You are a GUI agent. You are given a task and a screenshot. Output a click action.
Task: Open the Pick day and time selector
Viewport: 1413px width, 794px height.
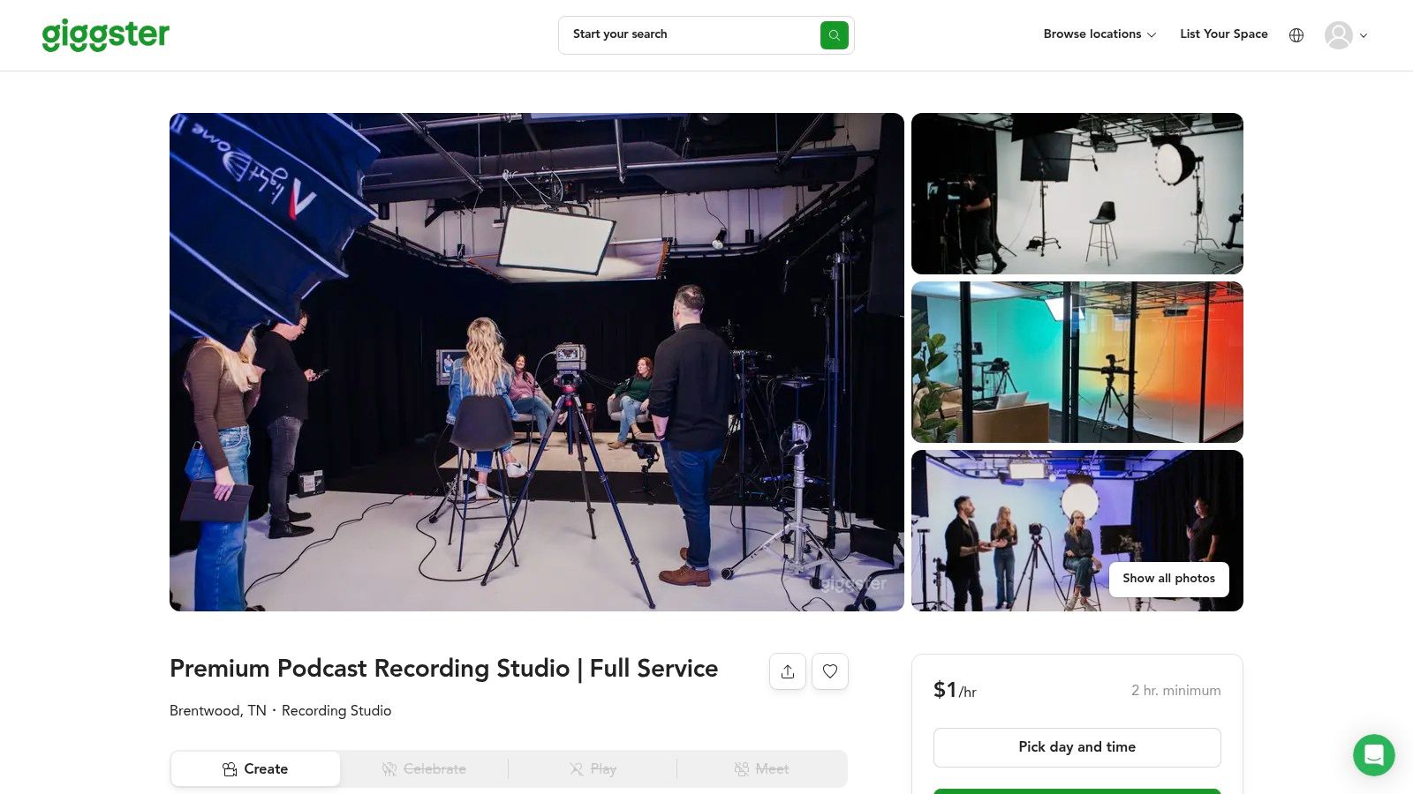[x=1077, y=747]
